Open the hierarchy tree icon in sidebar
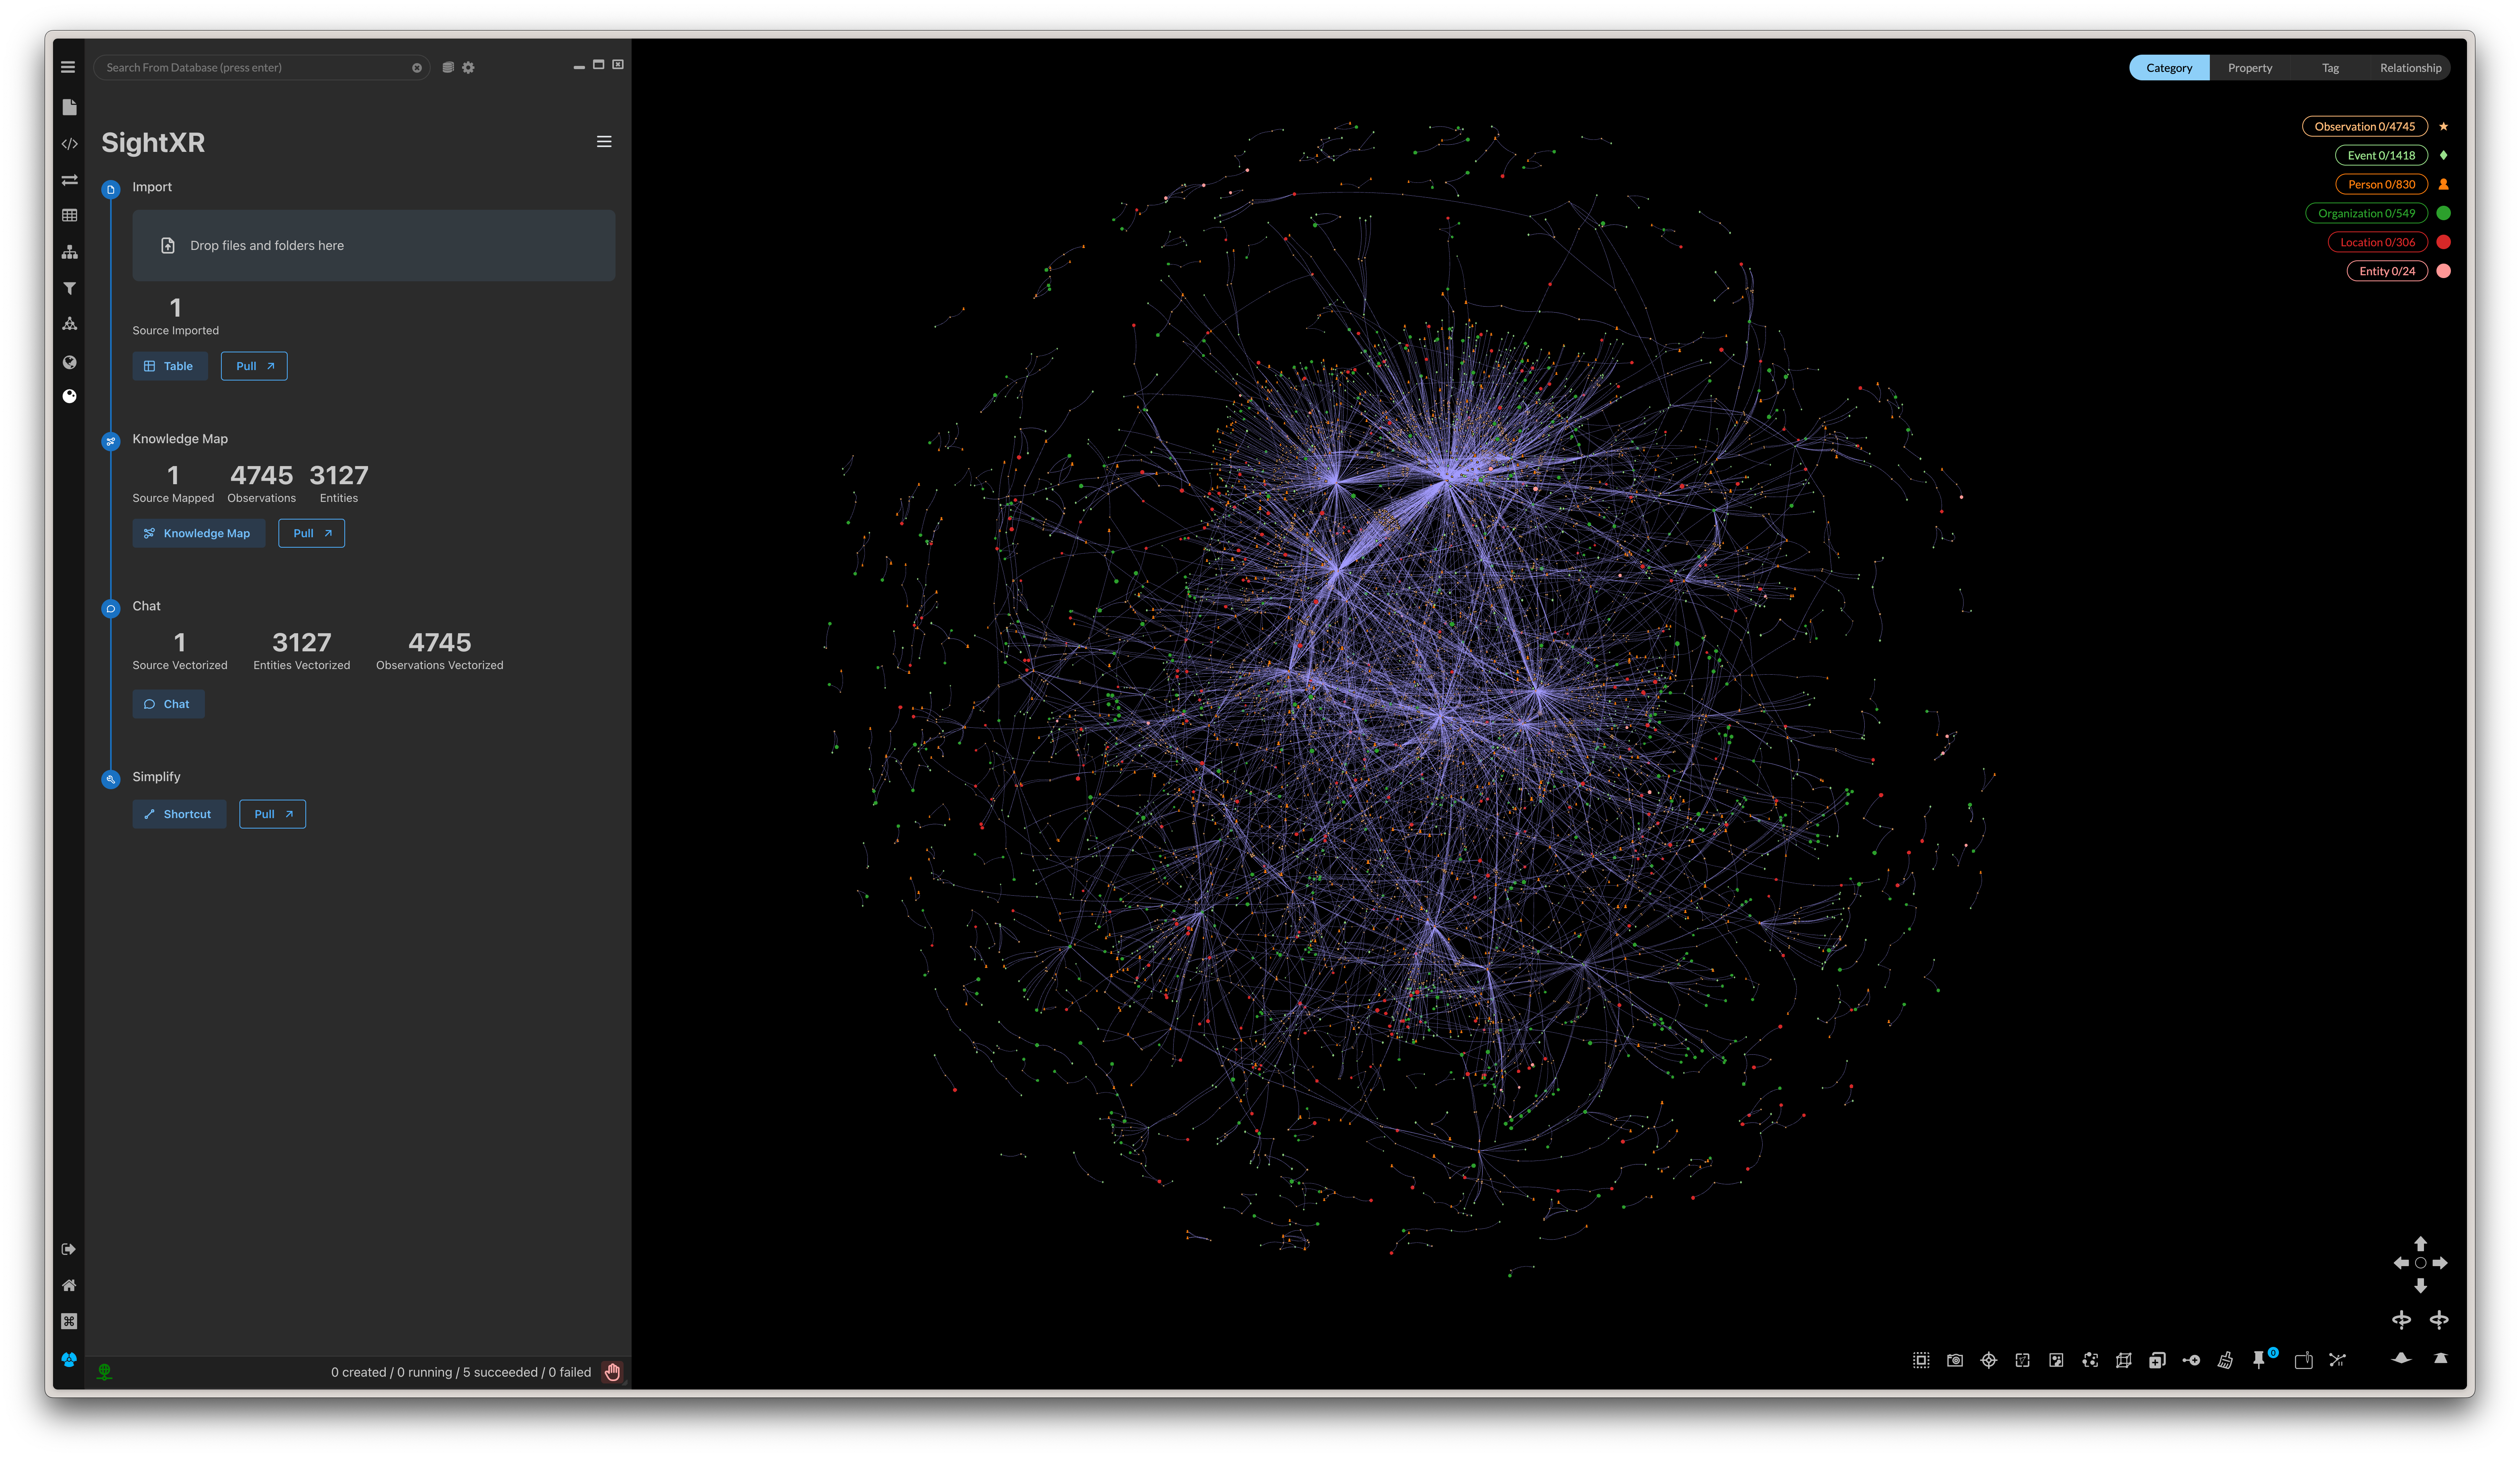2520x1457 pixels. pyautogui.click(x=69, y=252)
